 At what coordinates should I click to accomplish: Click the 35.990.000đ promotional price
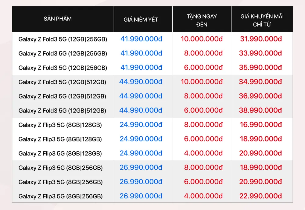(260, 68)
